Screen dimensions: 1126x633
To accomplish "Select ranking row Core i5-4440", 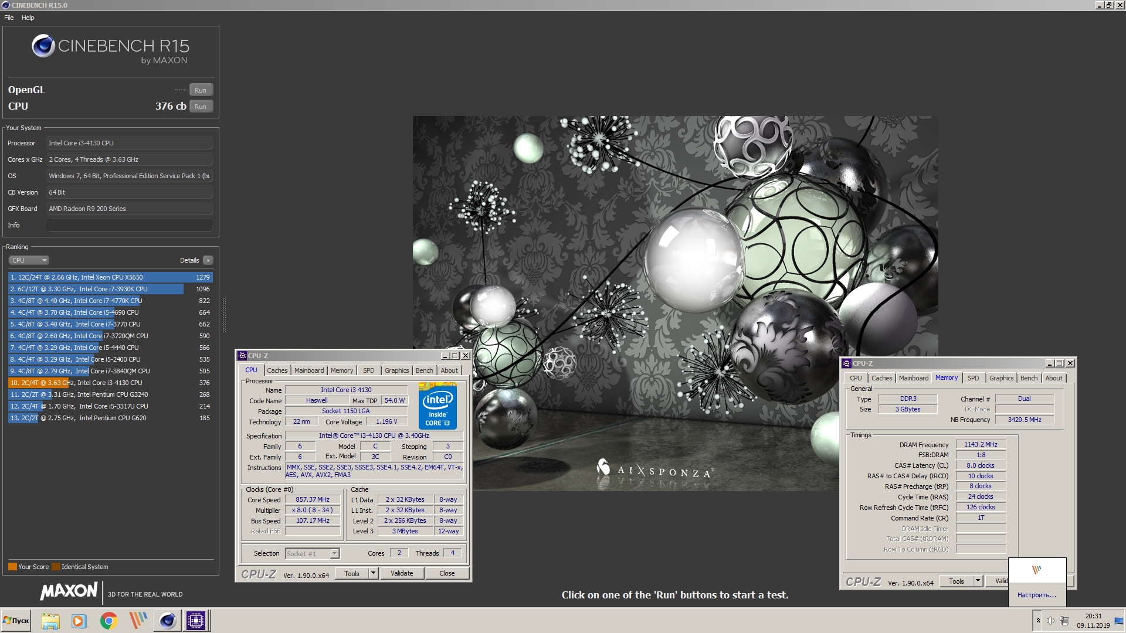I will 110,348.
